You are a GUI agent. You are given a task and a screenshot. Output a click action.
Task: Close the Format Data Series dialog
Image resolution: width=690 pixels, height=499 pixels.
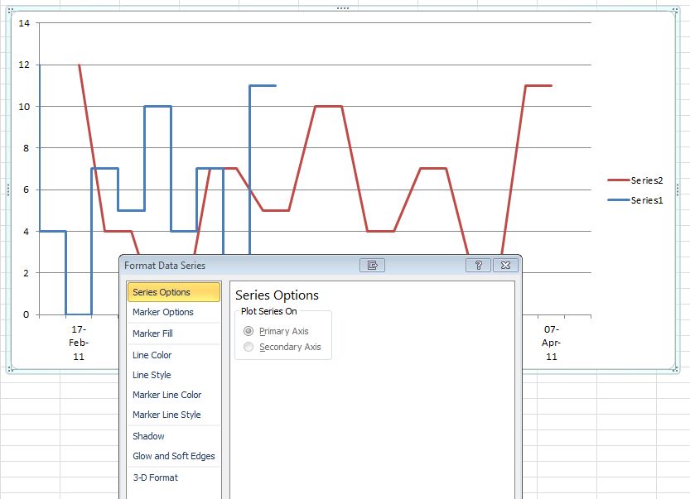tap(507, 266)
